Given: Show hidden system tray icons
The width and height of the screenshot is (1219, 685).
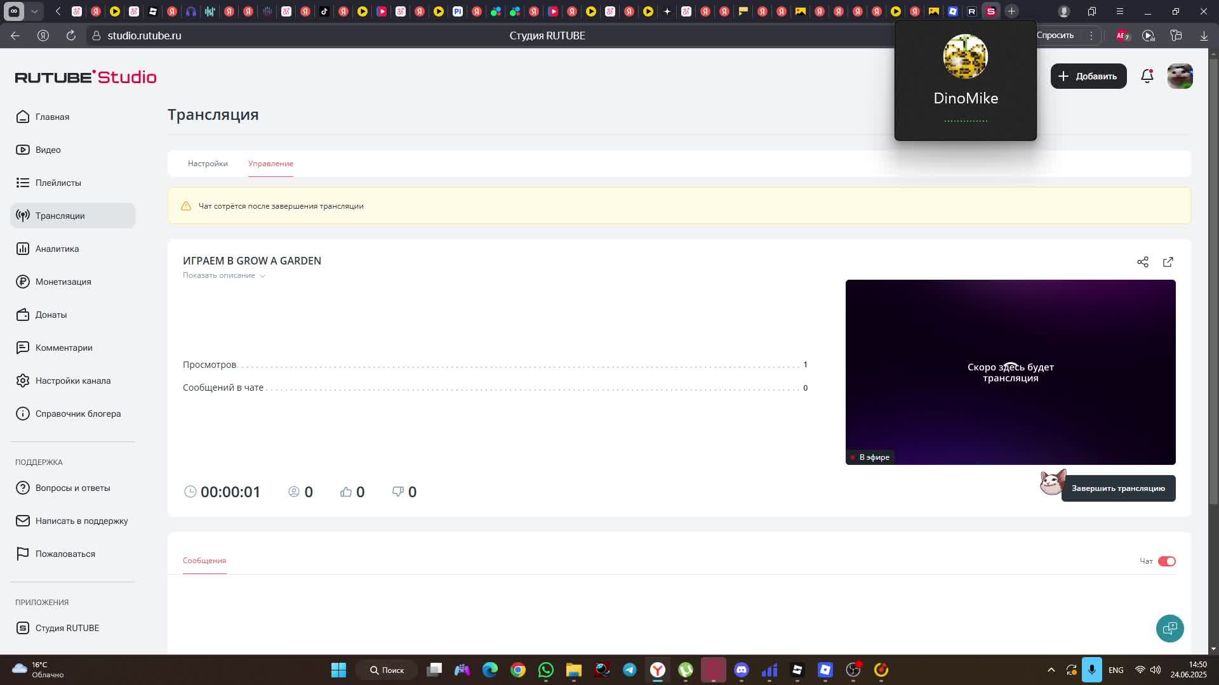Looking at the screenshot, I should coord(1051,670).
